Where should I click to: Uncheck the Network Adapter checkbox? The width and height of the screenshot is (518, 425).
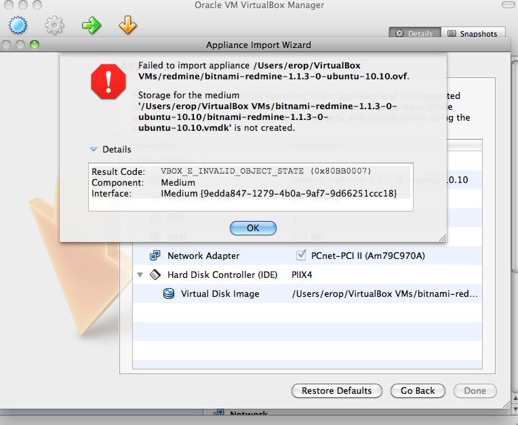(x=300, y=256)
